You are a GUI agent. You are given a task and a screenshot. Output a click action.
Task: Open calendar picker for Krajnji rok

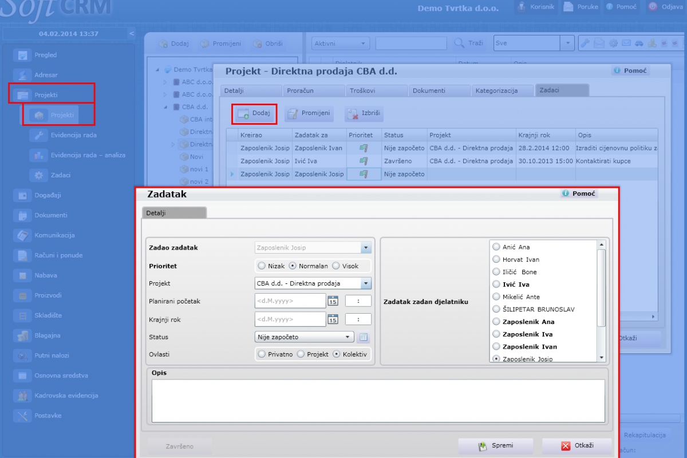[x=333, y=319]
